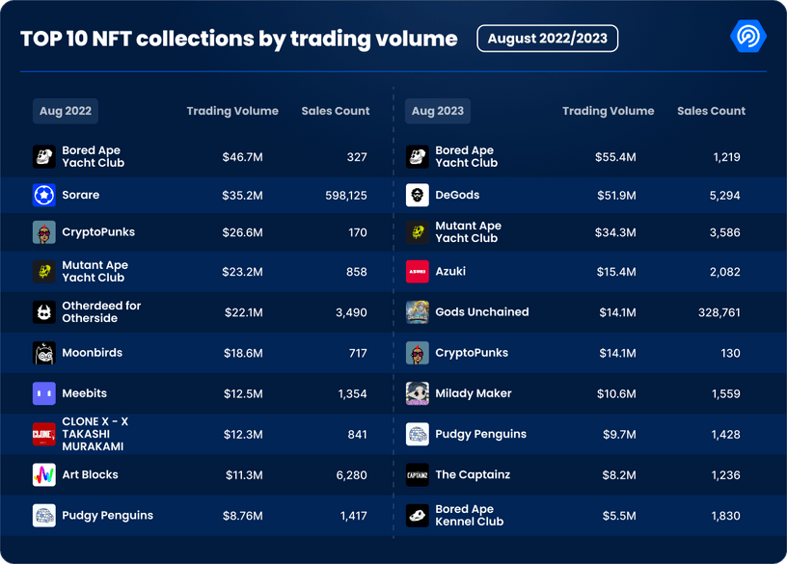The height and width of the screenshot is (564, 787).
Task: Click the Bored Ape Kennel Club name
Action: click(x=470, y=516)
